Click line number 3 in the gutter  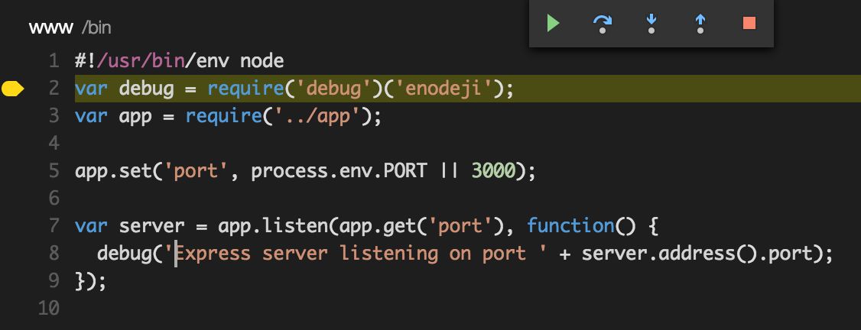click(x=54, y=115)
